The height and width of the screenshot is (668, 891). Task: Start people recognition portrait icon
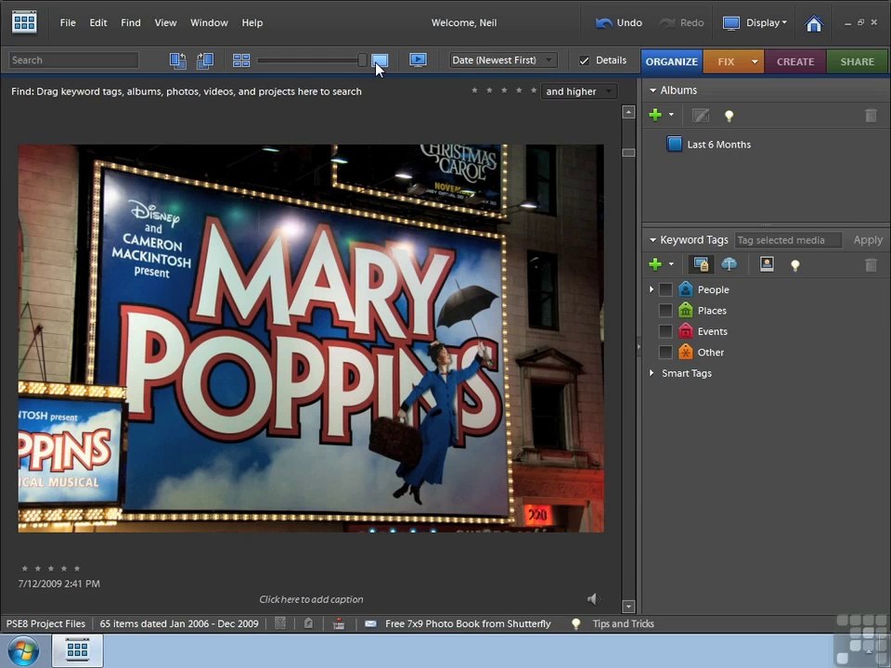coord(767,263)
